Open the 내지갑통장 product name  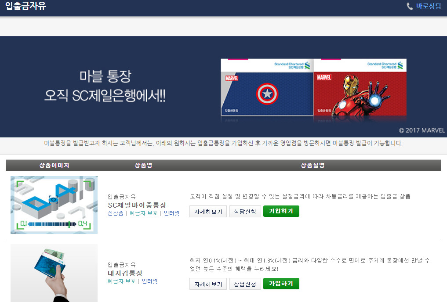125,273
